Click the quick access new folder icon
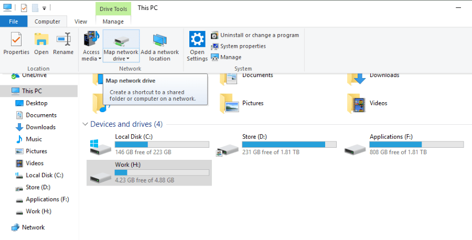The image size is (472, 240). click(x=35, y=8)
